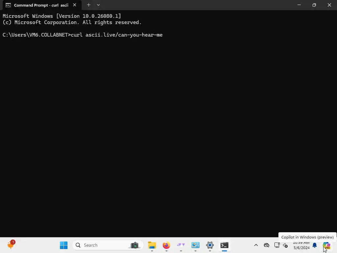The image size is (337, 253).
Task: Click the Command Prompt icon in the tab
Action: point(8,5)
